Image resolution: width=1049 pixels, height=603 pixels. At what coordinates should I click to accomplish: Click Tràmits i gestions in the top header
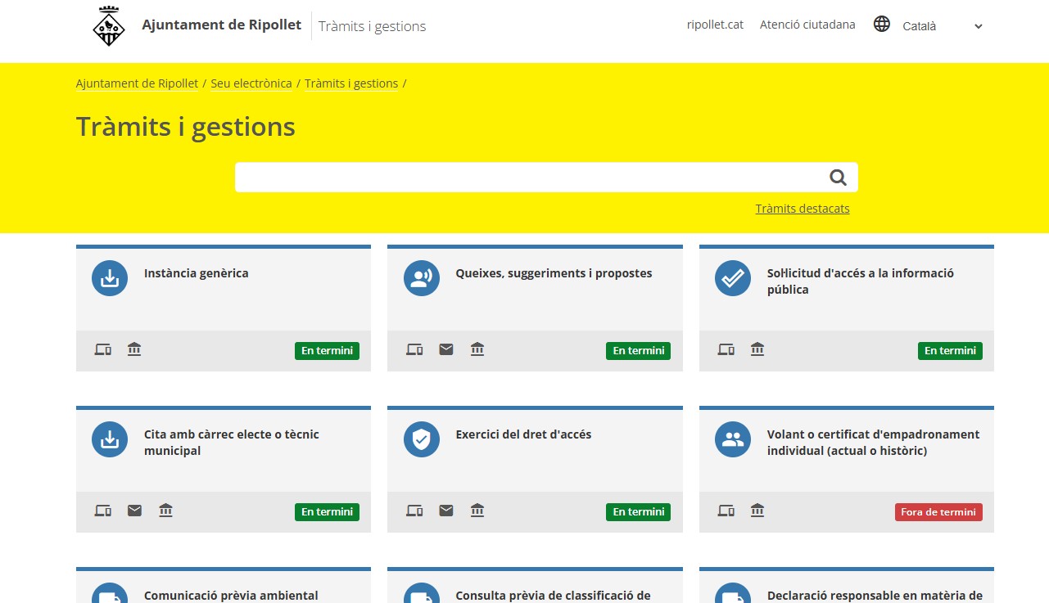(373, 26)
